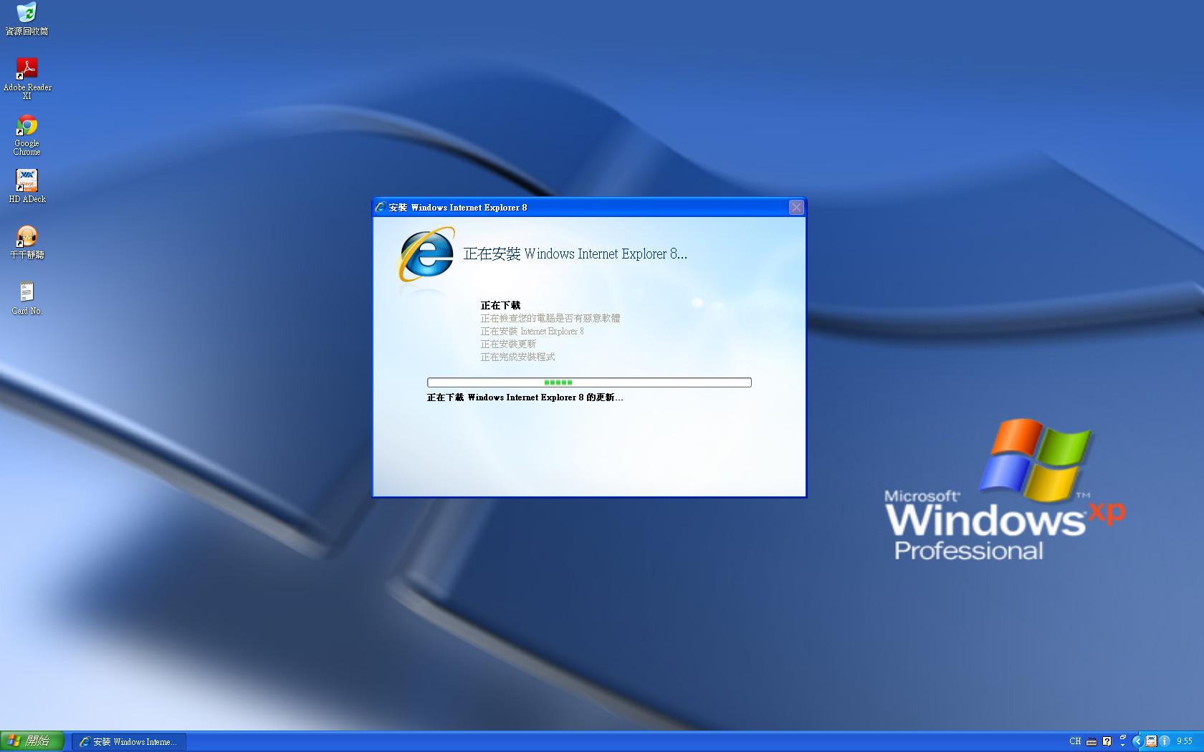This screenshot has height=752, width=1204.
Task: Click the 正在安裝 Windows Internet Explorer 8 heading
Action: point(575,254)
